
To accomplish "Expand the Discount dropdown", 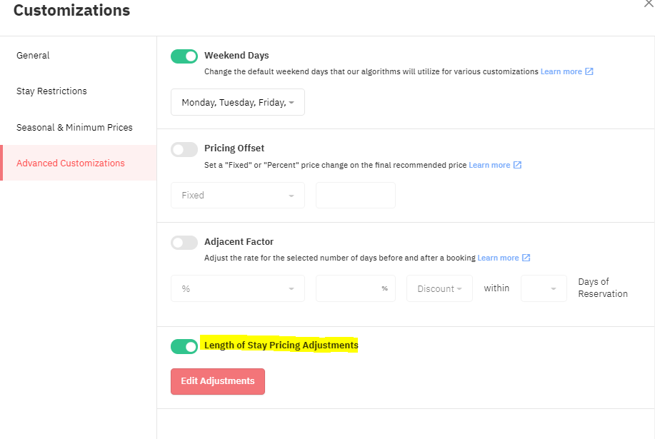I will pos(439,288).
